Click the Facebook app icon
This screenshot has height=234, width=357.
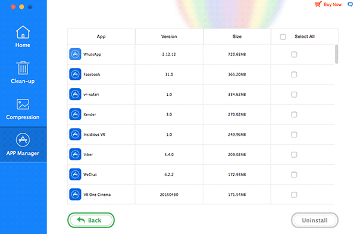[x=75, y=74]
